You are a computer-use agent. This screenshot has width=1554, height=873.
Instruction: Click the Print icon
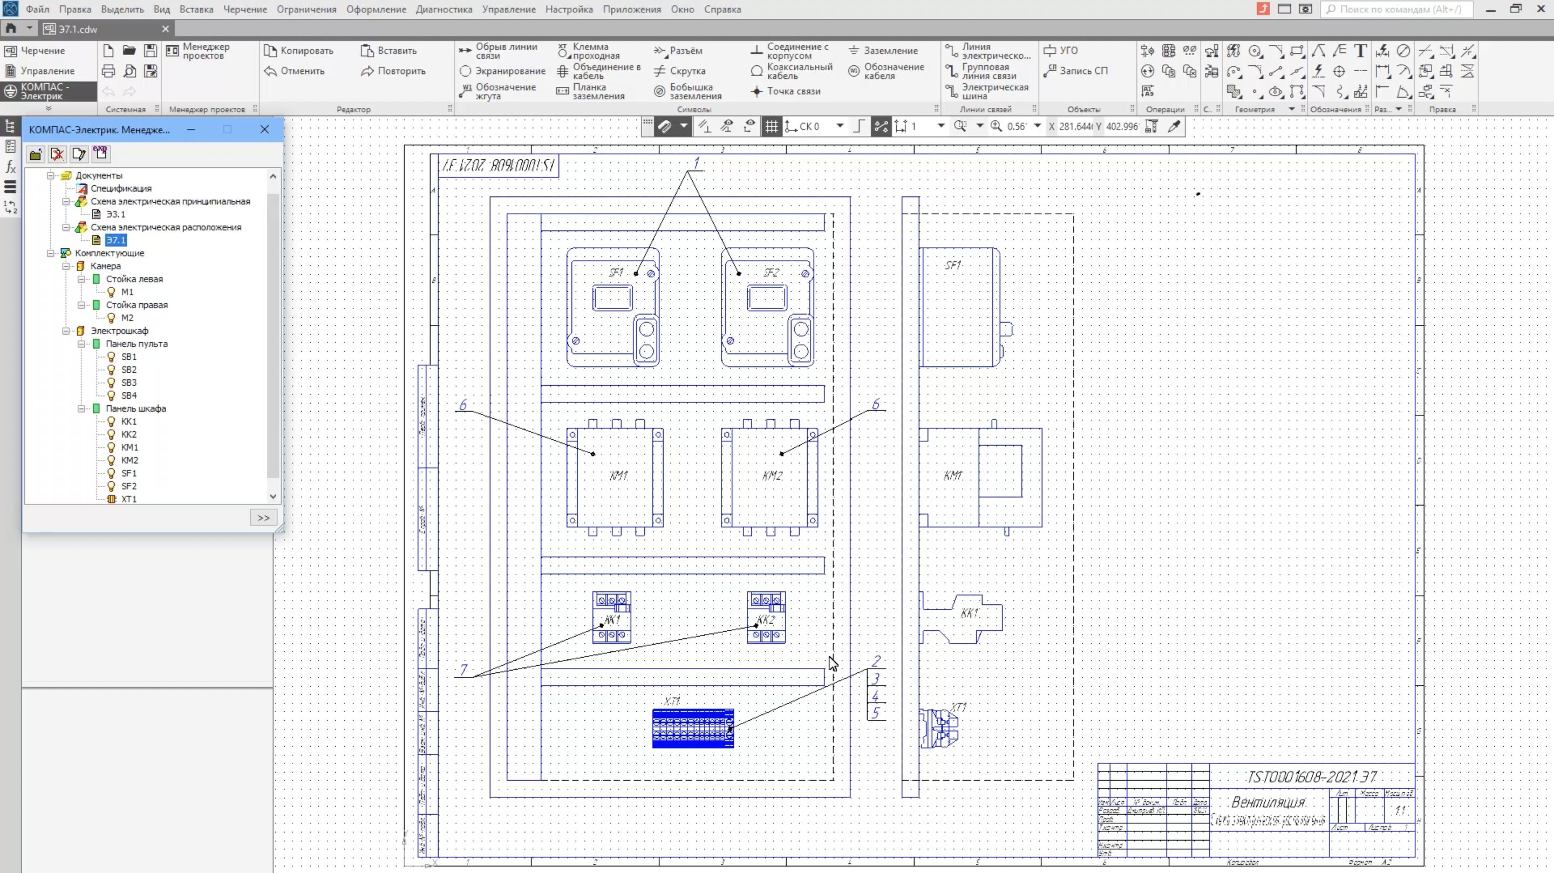[108, 71]
